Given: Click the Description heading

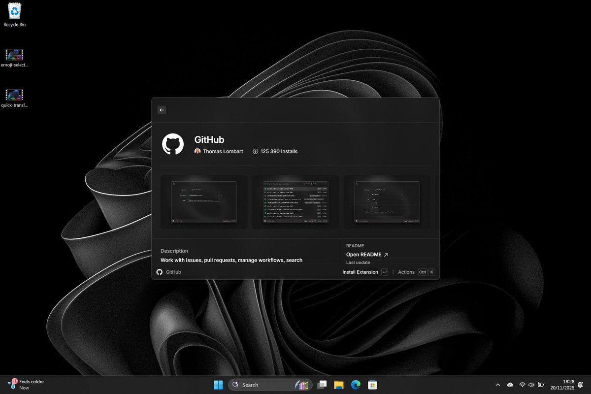Looking at the screenshot, I should click(174, 251).
